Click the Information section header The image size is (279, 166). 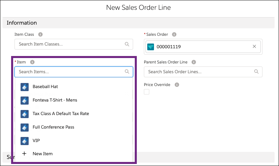point(138,23)
